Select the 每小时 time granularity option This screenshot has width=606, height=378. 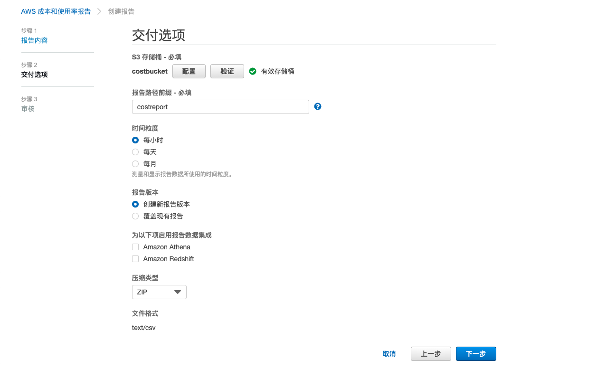[x=135, y=140]
